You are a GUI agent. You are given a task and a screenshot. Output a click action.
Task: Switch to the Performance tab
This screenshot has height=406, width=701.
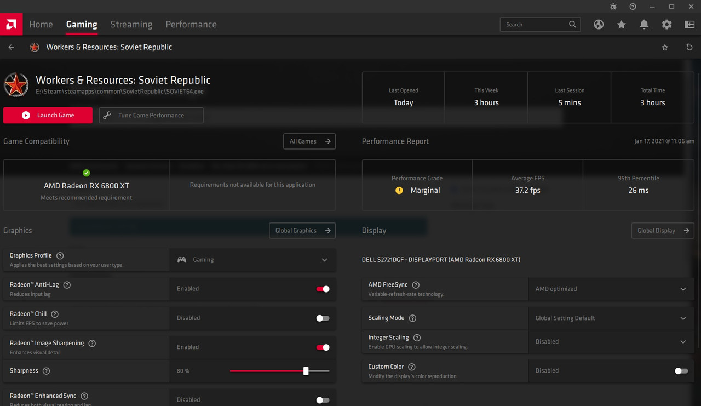pos(191,24)
